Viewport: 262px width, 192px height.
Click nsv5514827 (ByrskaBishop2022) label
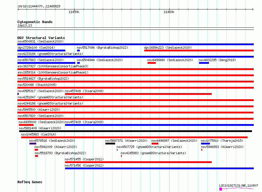(43, 79)
